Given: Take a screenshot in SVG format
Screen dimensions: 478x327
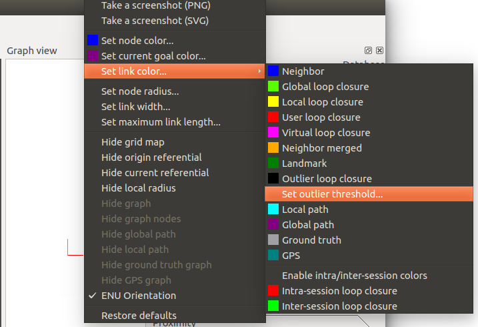Looking at the screenshot, I should click(155, 21).
